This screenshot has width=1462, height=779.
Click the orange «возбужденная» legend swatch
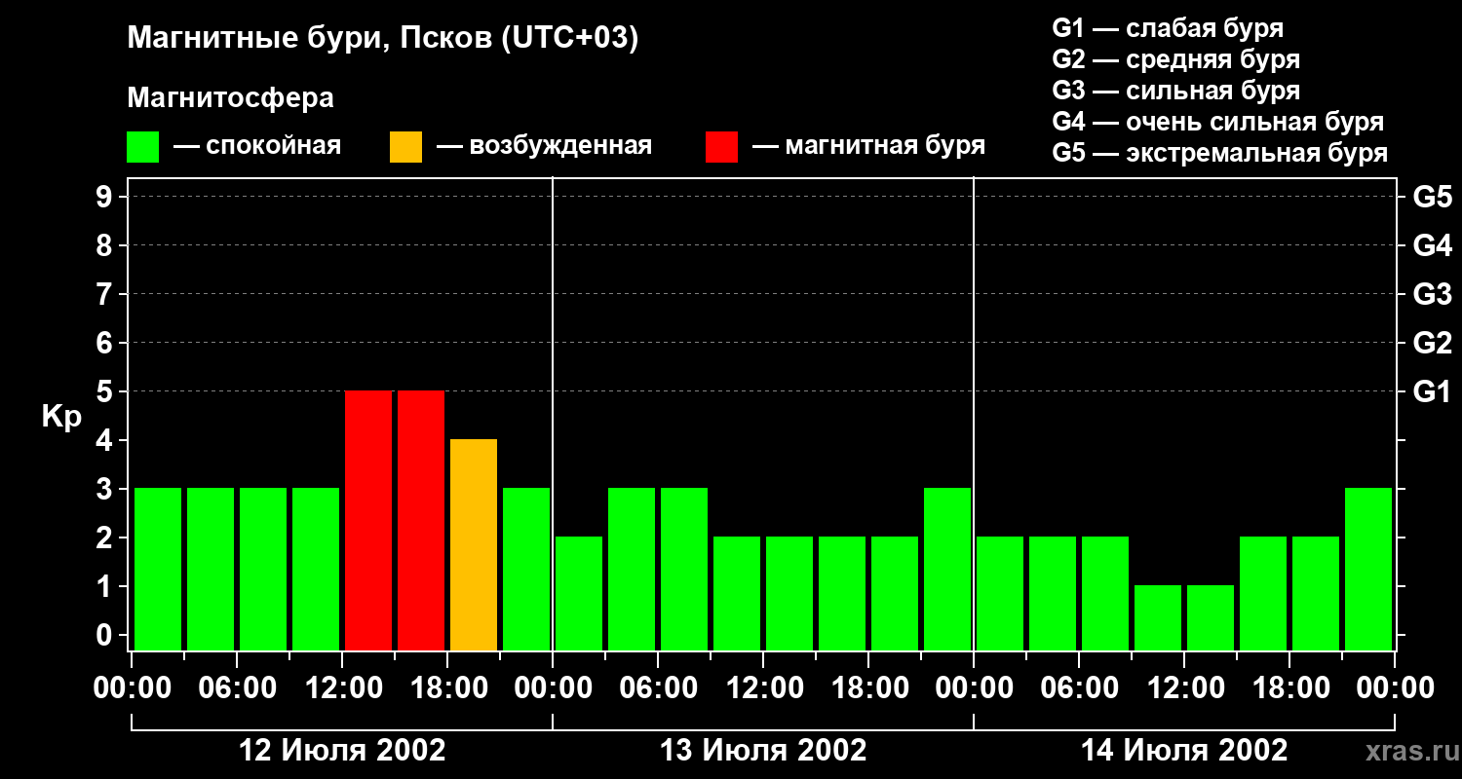406,147
